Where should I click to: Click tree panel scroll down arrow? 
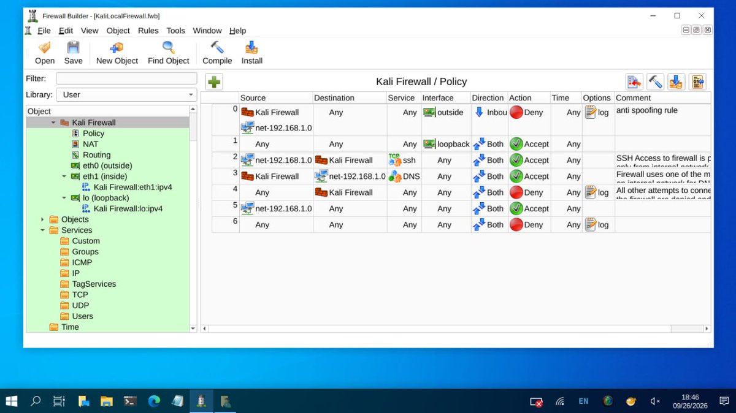click(193, 329)
